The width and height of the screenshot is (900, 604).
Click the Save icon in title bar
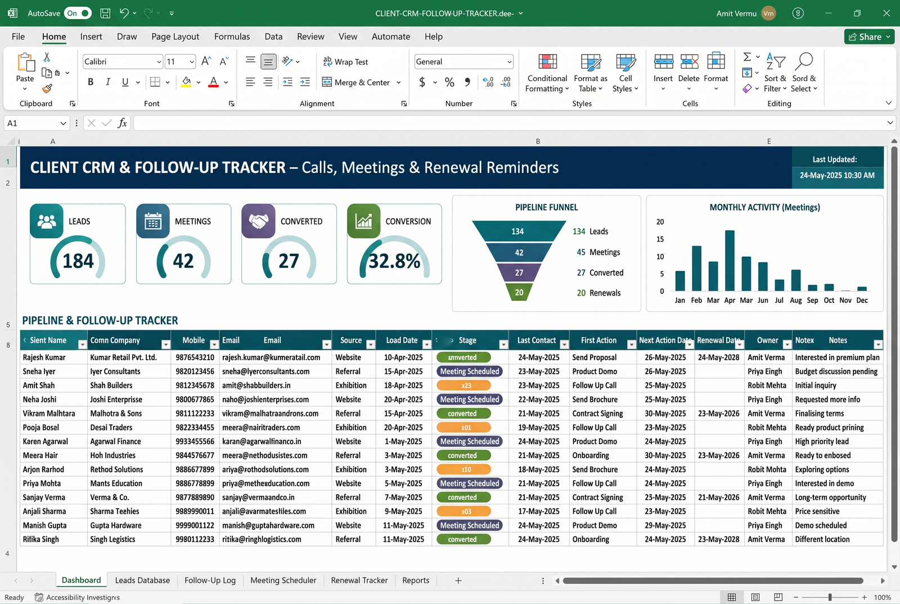(x=105, y=13)
